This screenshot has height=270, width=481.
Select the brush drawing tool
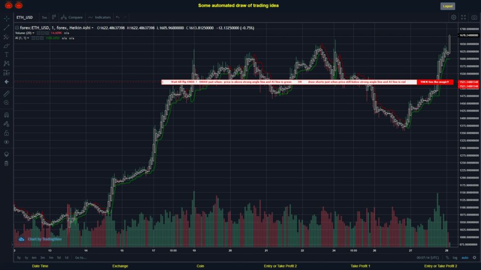coord(7,45)
